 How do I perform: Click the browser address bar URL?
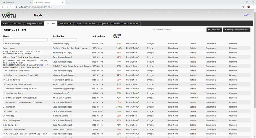coord(35,7)
